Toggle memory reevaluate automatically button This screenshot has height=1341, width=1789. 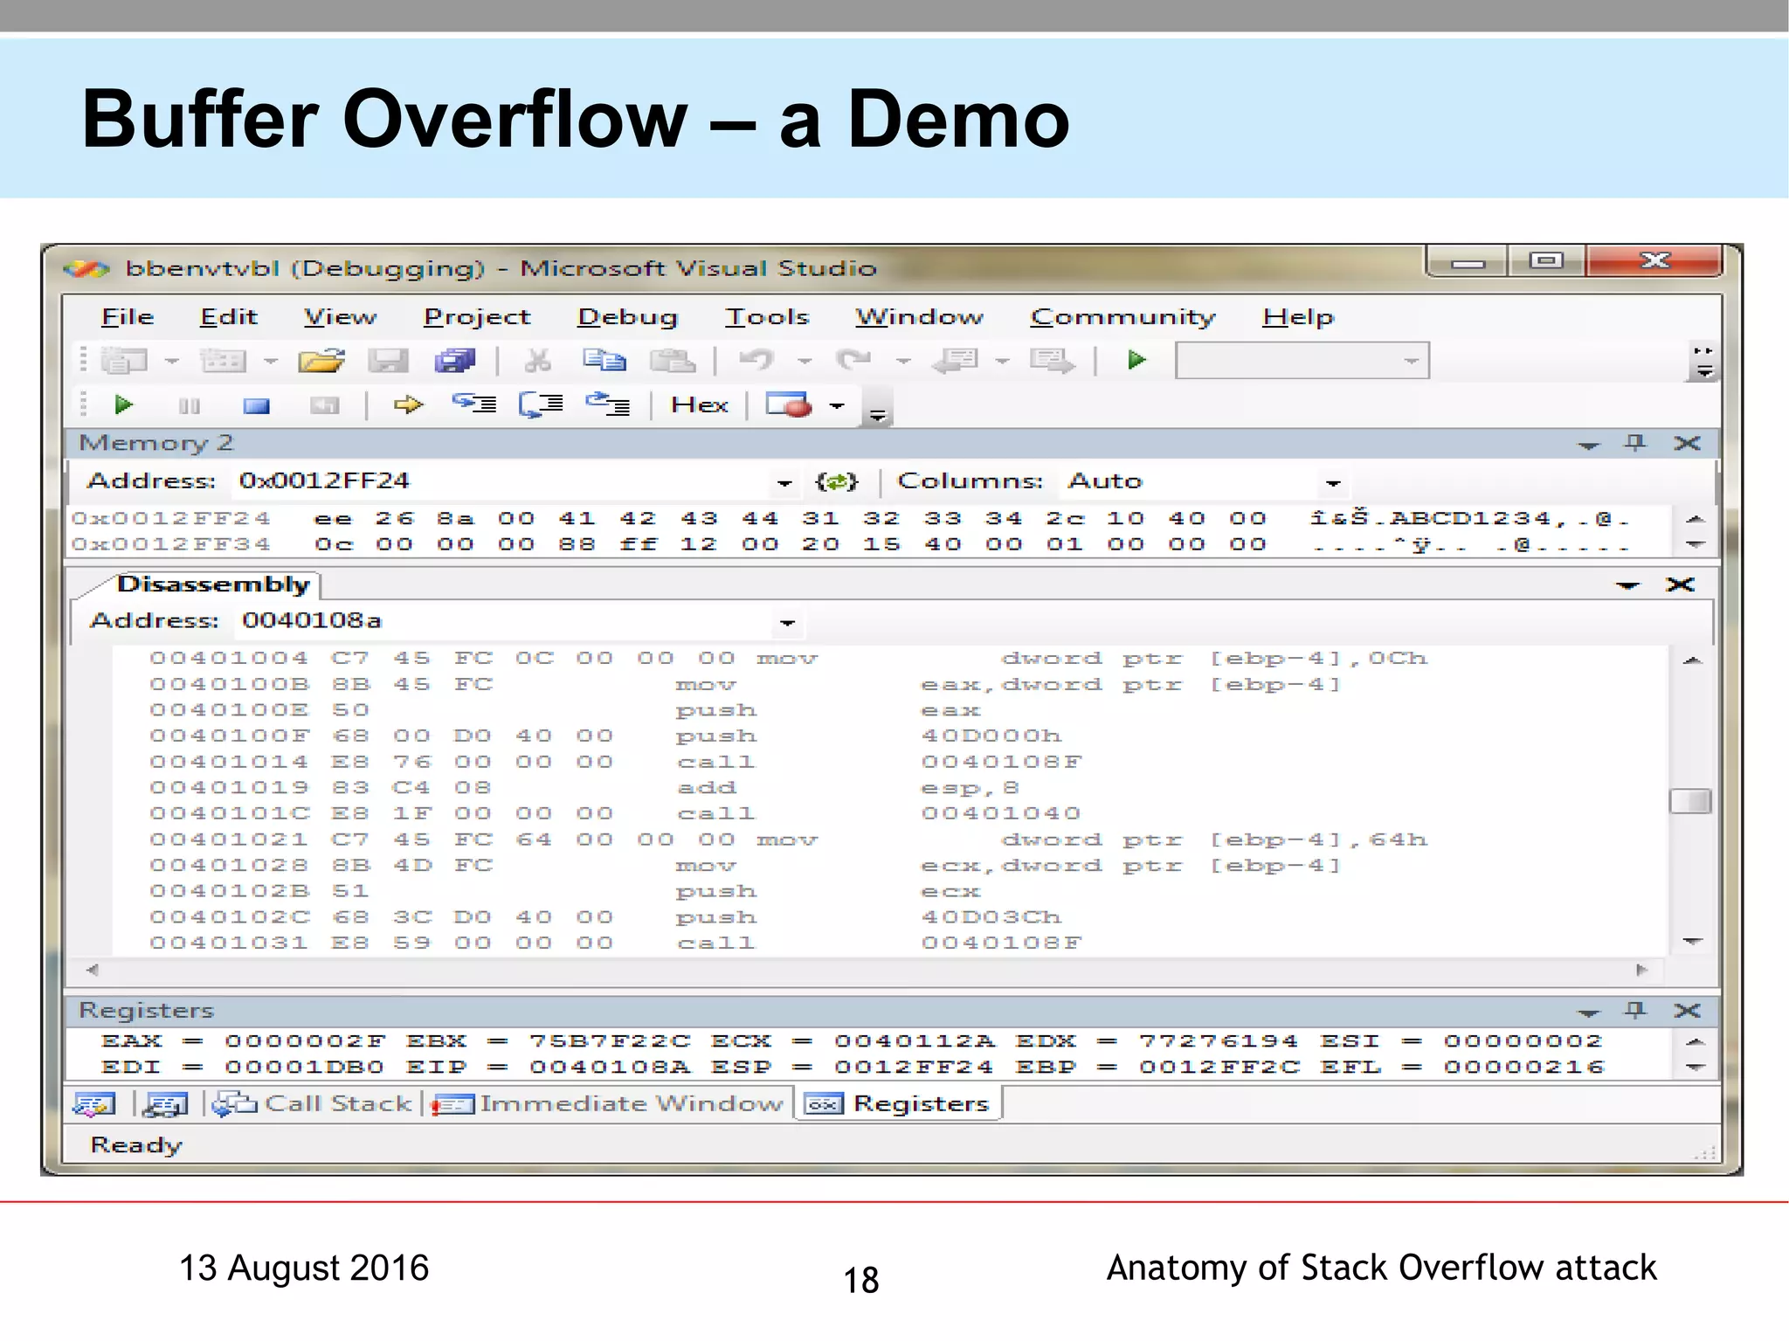tap(836, 481)
